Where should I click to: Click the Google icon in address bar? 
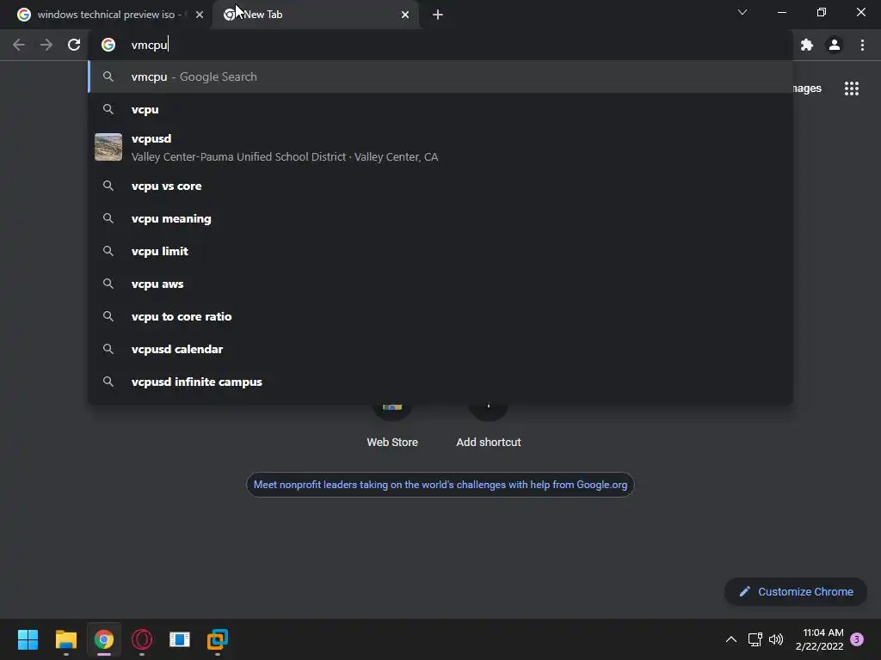(x=108, y=45)
